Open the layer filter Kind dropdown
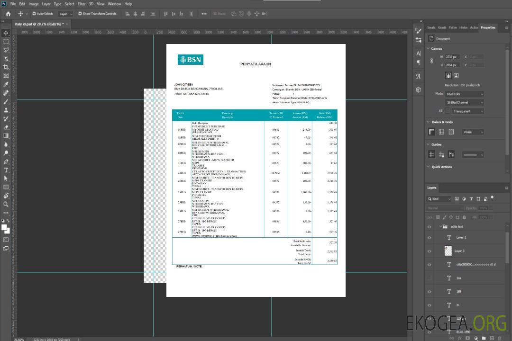Screen dimensions: 512x341 [439, 199]
